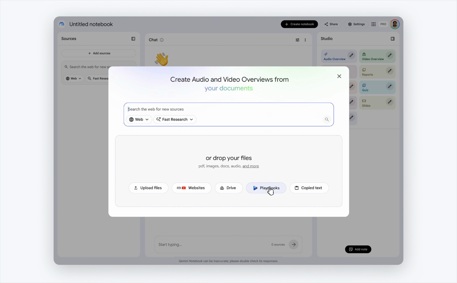Click the Create notebook button
Image resolution: width=457 pixels, height=283 pixels.
coord(299,24)
